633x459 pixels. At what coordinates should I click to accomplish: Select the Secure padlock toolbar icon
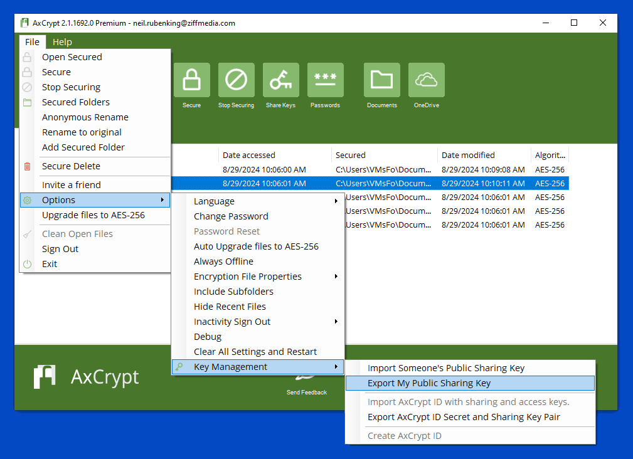191,80
